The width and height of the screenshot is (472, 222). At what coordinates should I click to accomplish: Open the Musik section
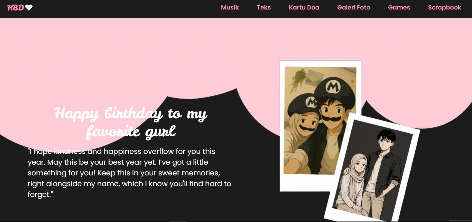[230, 8]
